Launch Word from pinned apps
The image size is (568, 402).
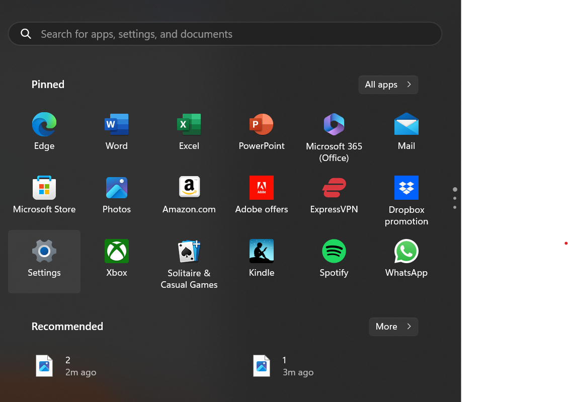click(x=116, y=125)
